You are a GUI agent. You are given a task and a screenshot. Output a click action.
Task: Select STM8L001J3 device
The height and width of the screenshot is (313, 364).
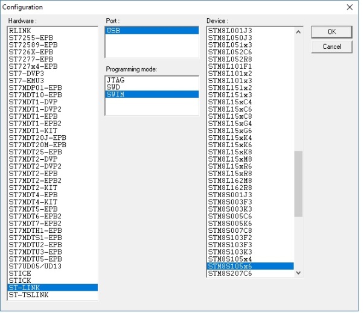251,31
